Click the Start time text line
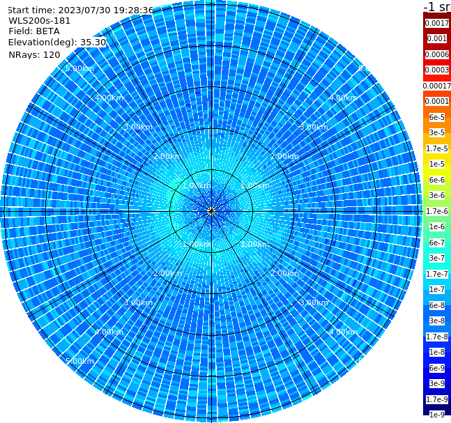Viewport: 451px width, 423px height. [x=81, y=10]
